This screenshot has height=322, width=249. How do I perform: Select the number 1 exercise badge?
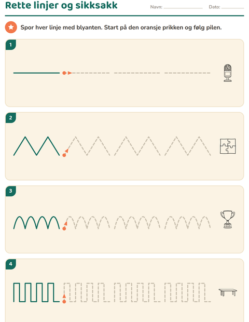(11, 45)
